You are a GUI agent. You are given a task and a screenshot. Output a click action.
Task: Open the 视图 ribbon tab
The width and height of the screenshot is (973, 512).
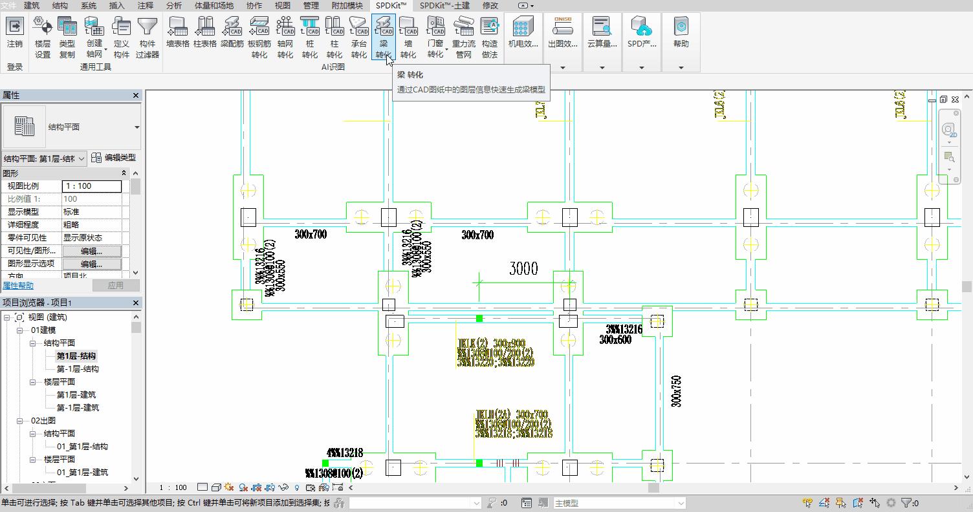283,6
